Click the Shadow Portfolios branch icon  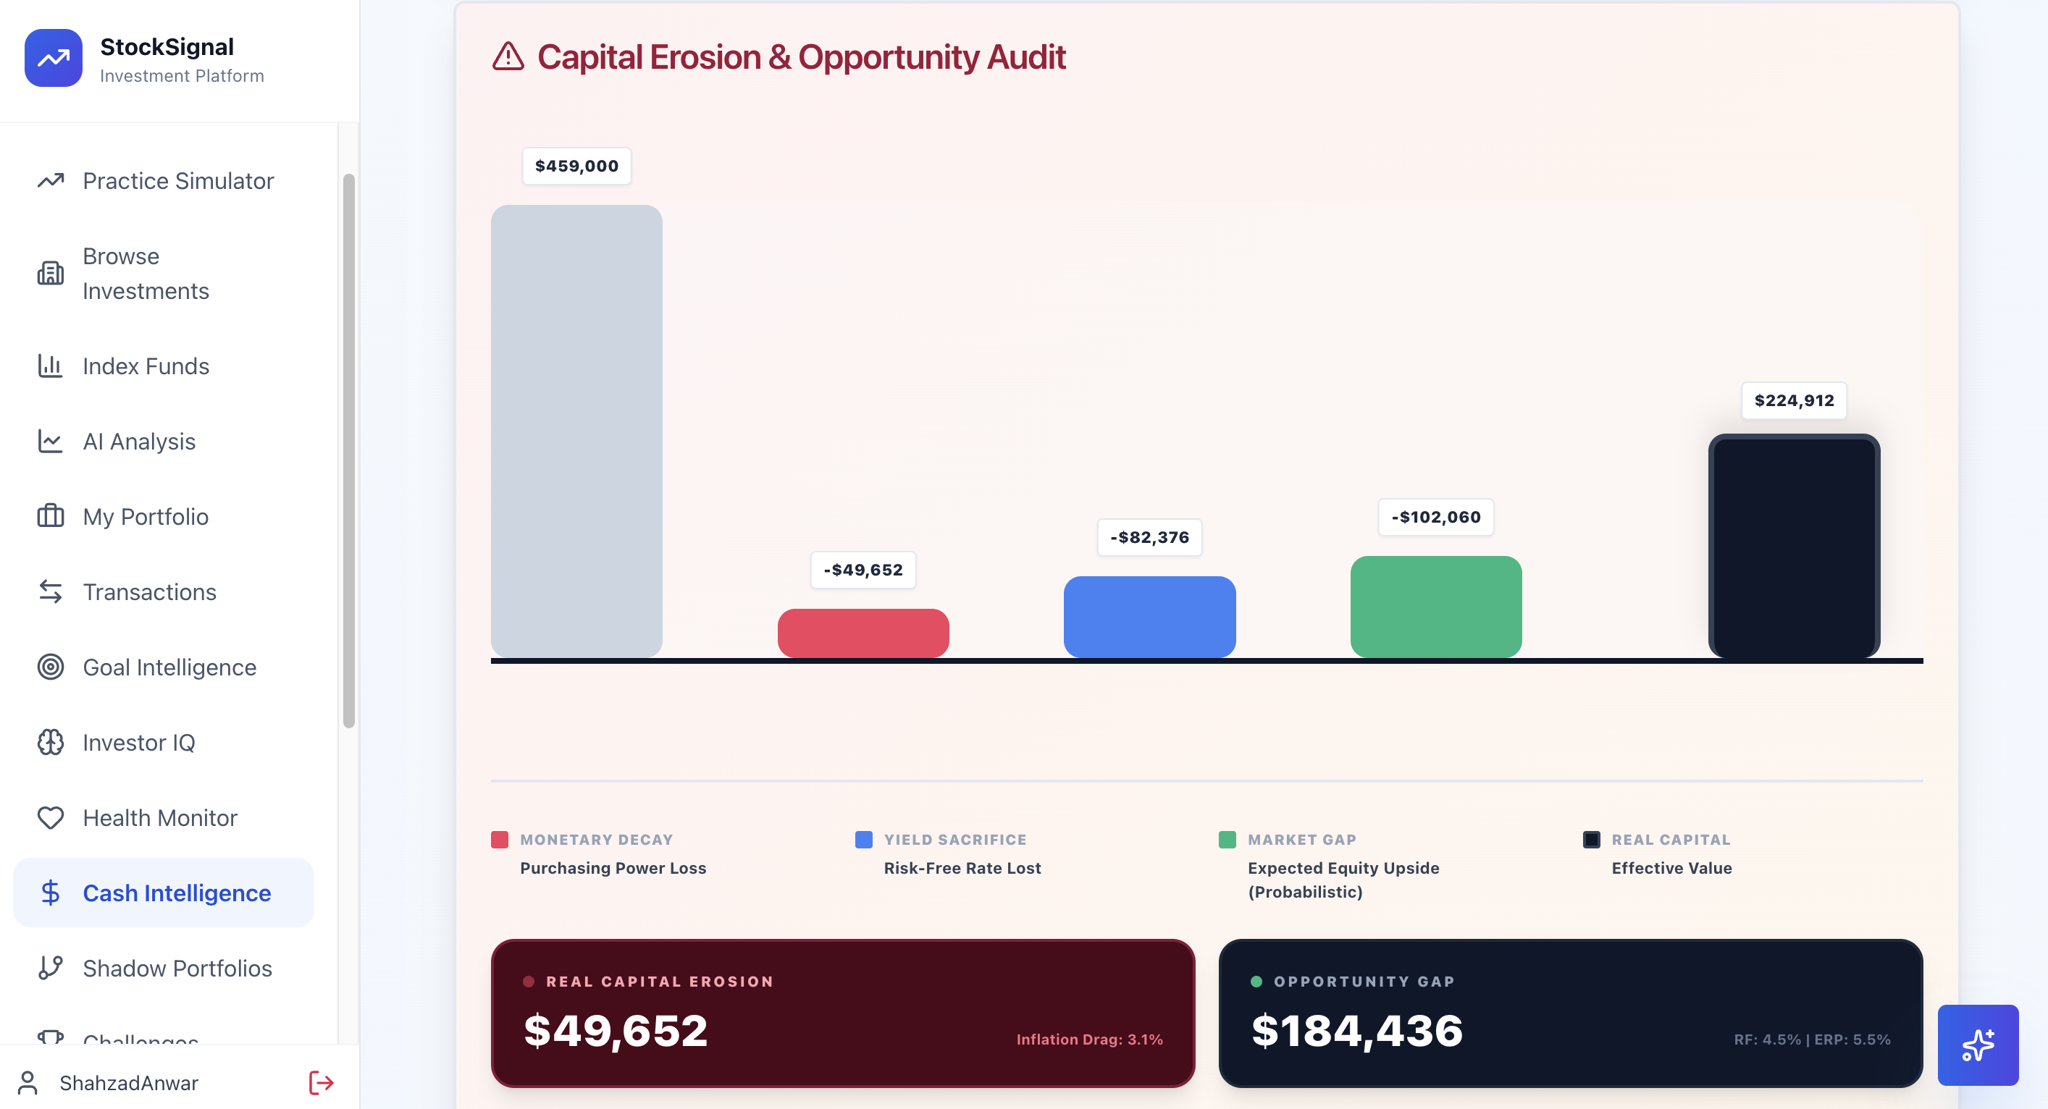[50, 968]
